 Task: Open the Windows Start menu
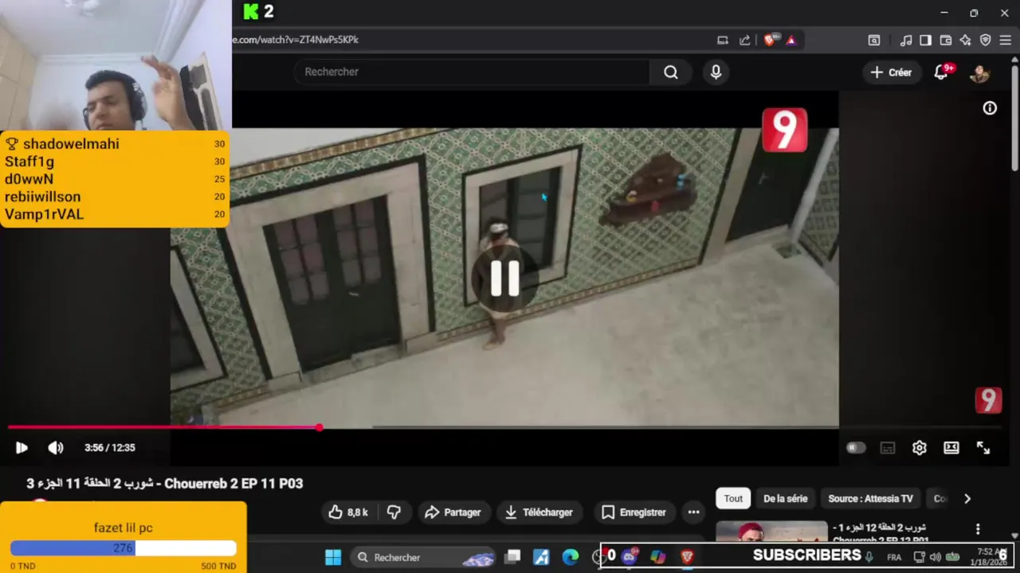pos(333,557)
